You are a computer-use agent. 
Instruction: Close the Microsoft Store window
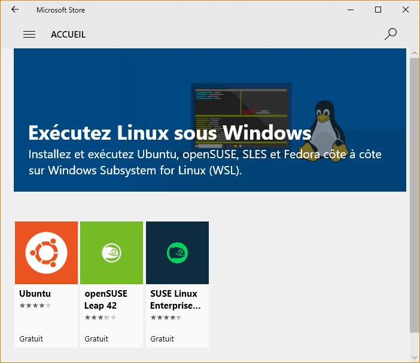click(406, 10)
